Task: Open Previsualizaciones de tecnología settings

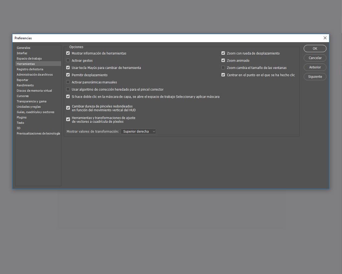Action: [x=38, y=133]
